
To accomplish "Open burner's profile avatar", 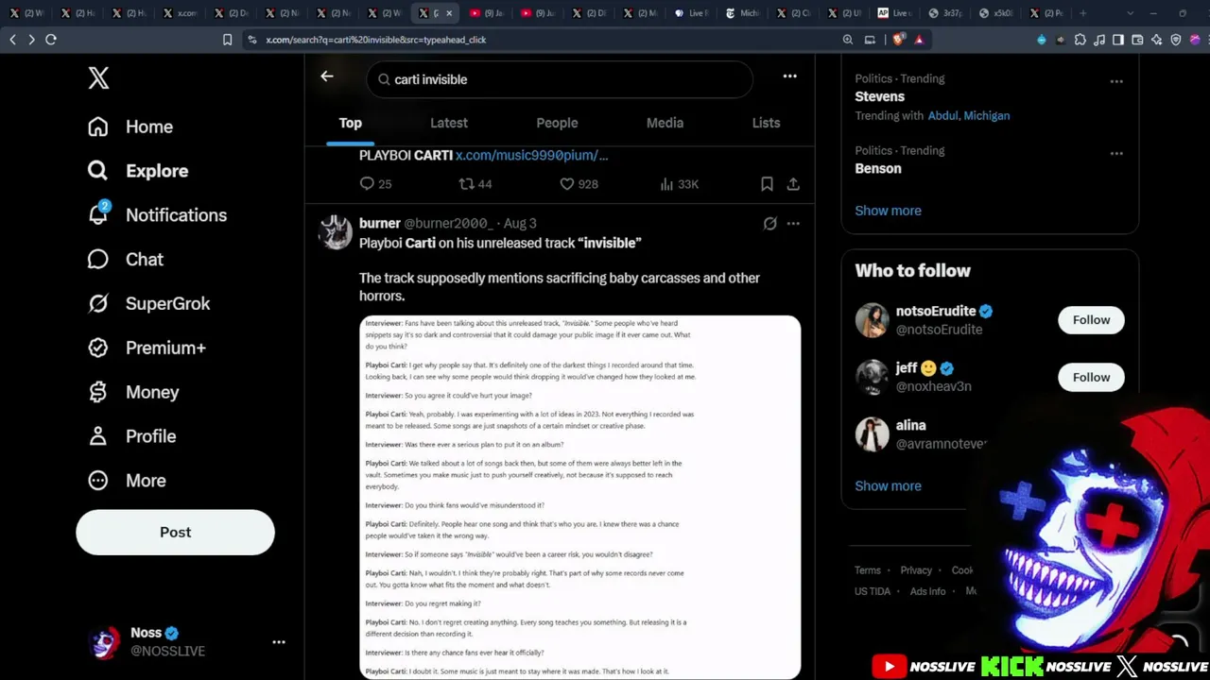I will 335,232.
